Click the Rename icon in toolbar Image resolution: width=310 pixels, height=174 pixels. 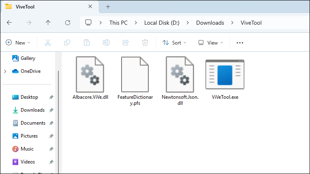coord(106,42)
